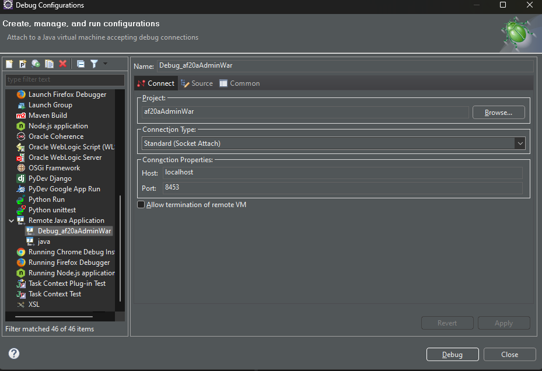Viewport: 542px width, 371px height.
Task: Click the type filter text field
Action: click(x=65, y=79)
